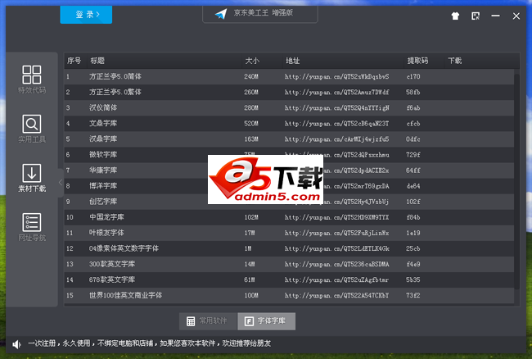Click the mini-mode window icon in the title bar

pyautogui.click(x=476, y=16)
